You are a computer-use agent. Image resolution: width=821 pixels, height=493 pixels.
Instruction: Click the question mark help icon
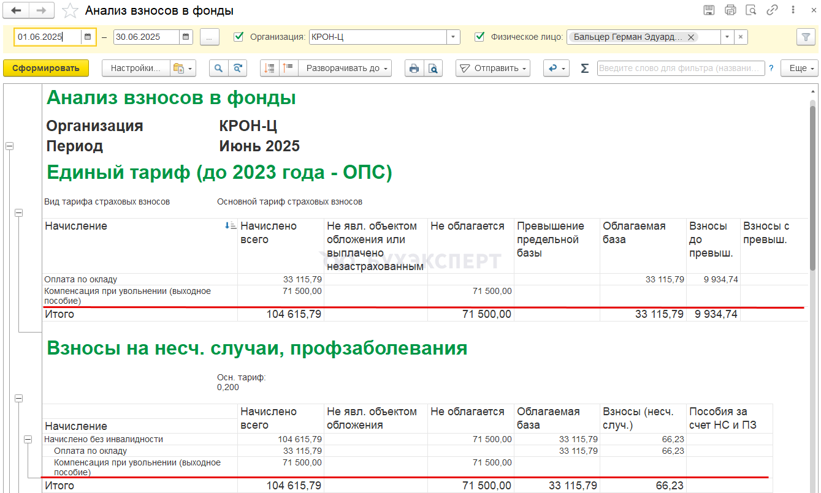coord(771,68)
